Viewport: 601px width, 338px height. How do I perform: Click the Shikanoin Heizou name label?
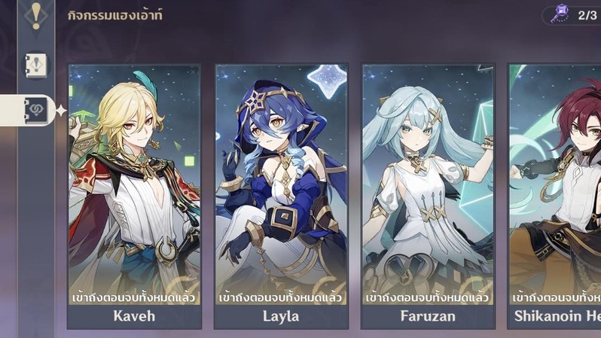tap(557, 316)
